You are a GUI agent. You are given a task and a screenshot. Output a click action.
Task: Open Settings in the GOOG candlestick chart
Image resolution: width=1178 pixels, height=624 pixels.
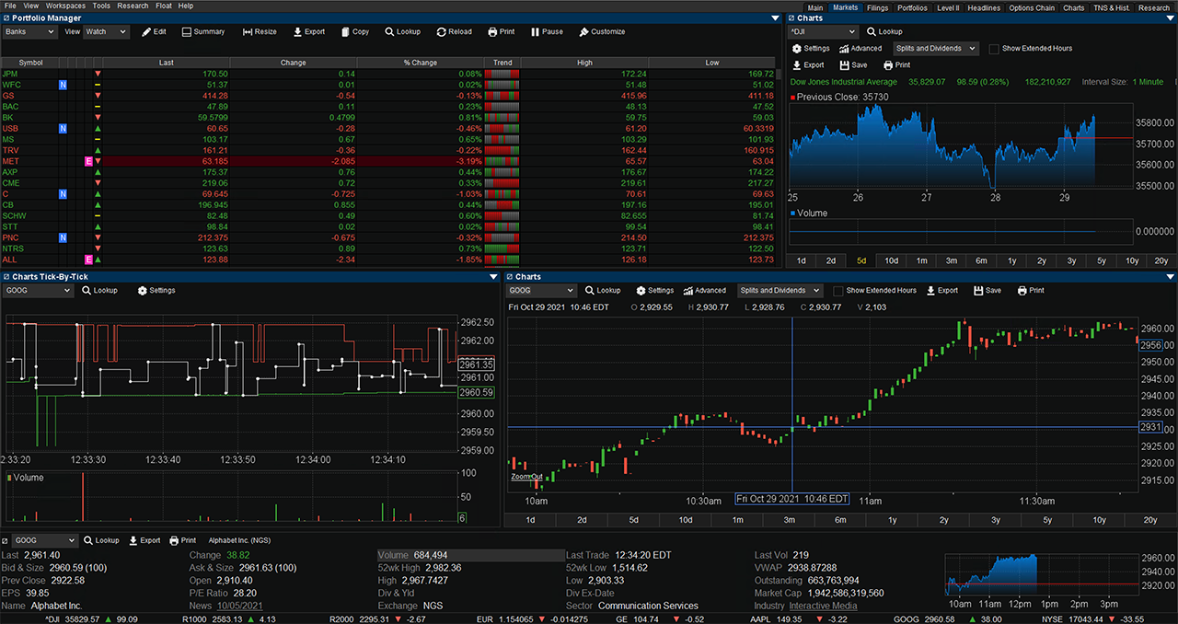[x=654, y=290]
